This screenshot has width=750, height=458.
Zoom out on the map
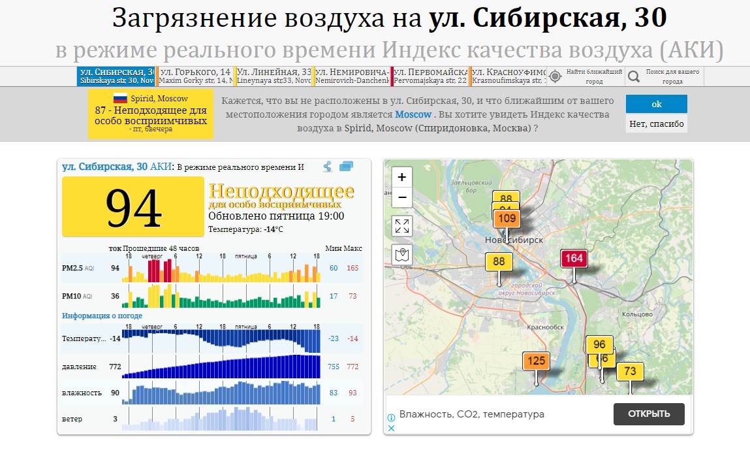(402, 197)
